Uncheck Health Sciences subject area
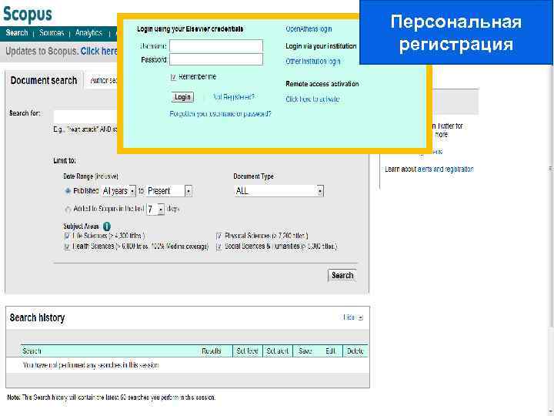554x416 pixels. [x=67, y=247]
